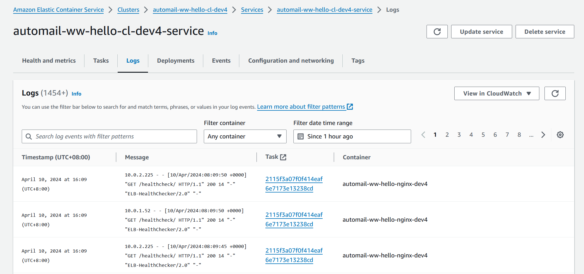Click Timestamp (UTC+08:00) column header
The height and width of the screenshot is (274, 584).
56,157
